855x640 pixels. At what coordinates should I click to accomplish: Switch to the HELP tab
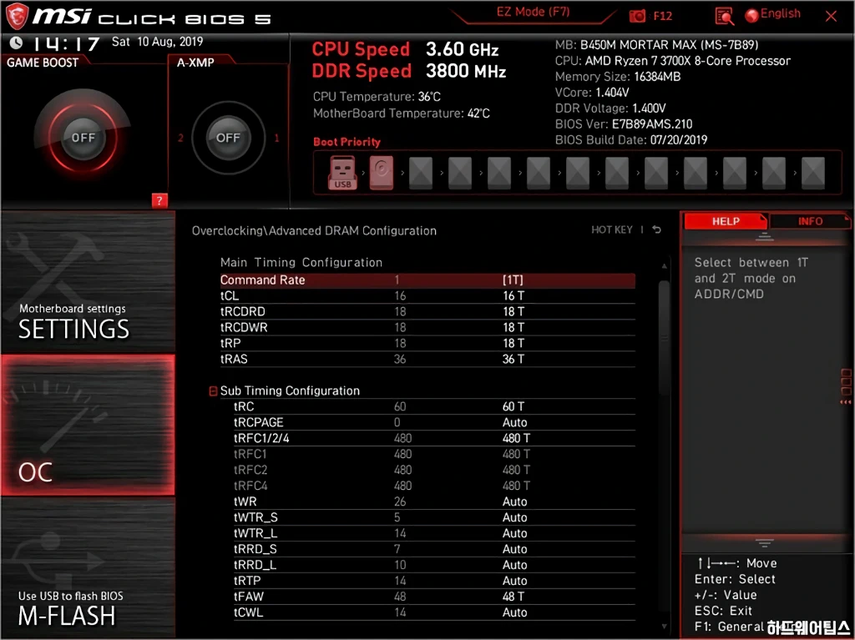[726, 221]
